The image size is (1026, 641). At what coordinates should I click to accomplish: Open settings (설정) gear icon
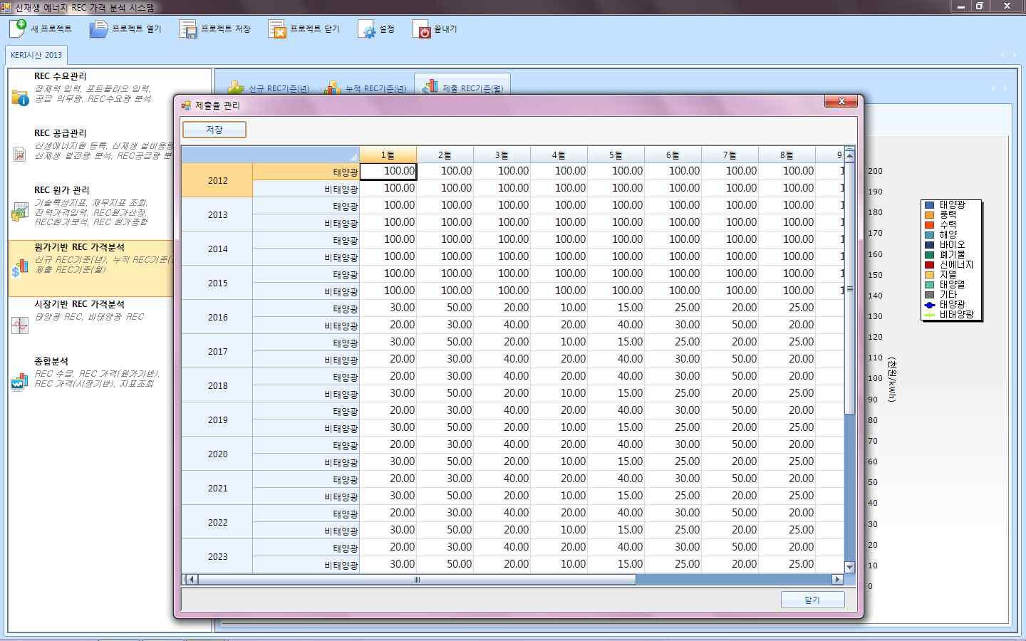tap(367, 29)
